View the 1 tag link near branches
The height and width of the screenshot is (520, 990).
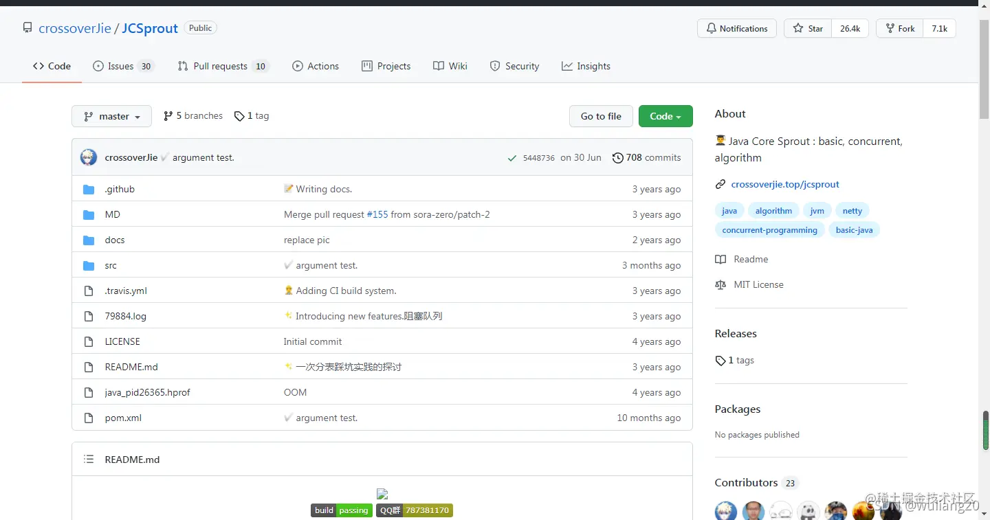point(252,116)
